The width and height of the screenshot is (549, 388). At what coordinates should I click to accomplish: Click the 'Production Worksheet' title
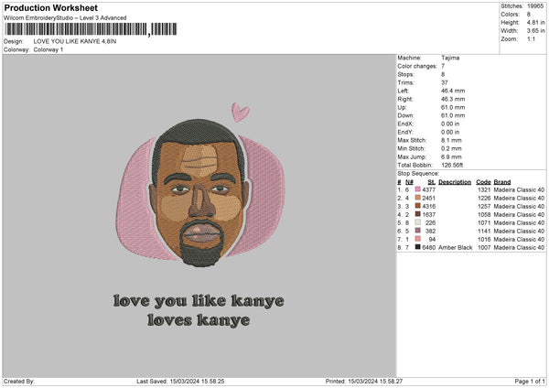(50, 7)
